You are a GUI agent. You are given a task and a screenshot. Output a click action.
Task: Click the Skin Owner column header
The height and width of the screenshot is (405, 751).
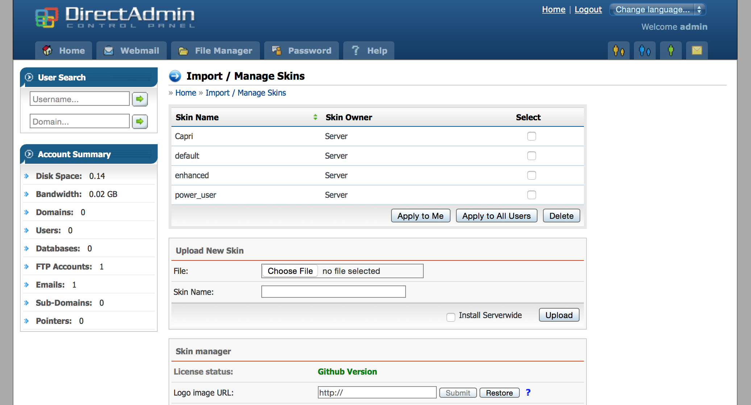[x=349, y=117]
